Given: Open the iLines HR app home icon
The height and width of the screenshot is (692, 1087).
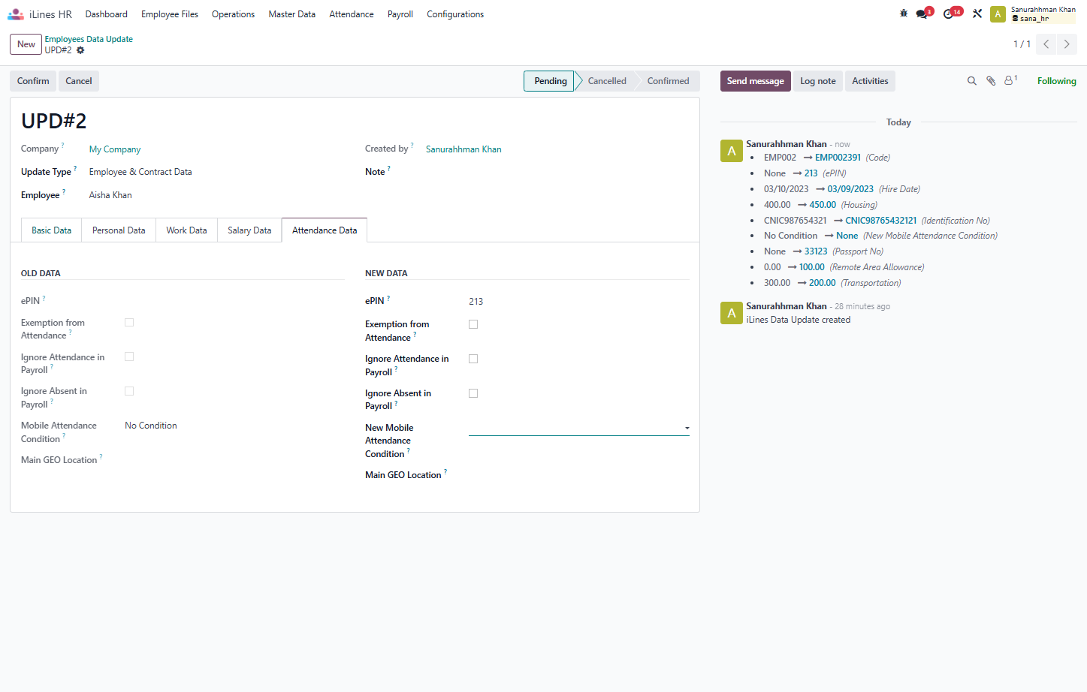Looking at the screenshot, I should pyautogui.click(x=16, y=14).
